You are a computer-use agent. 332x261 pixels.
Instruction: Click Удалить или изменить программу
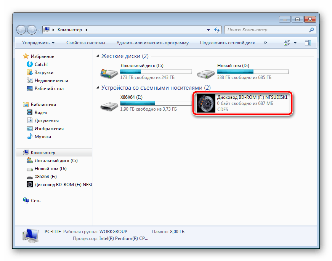(152, 43)
